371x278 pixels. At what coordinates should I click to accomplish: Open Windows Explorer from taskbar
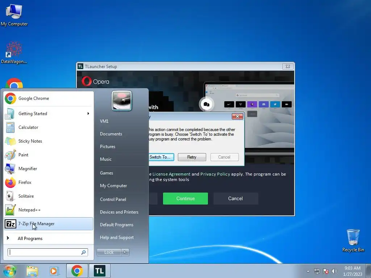[x=32, y=271]
